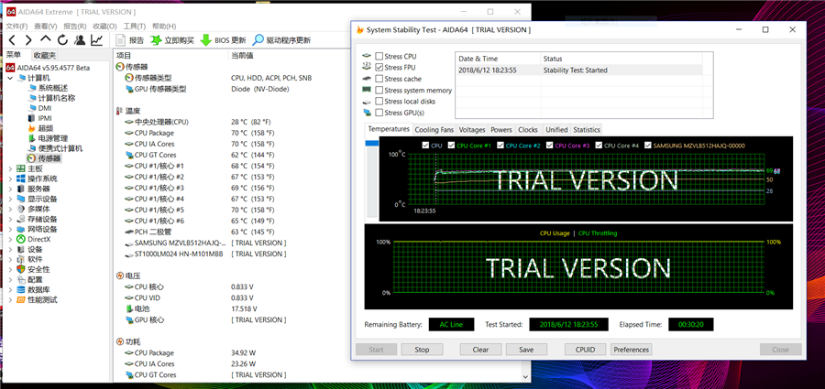Click the 网络设备 network tree item

[37, 229]
